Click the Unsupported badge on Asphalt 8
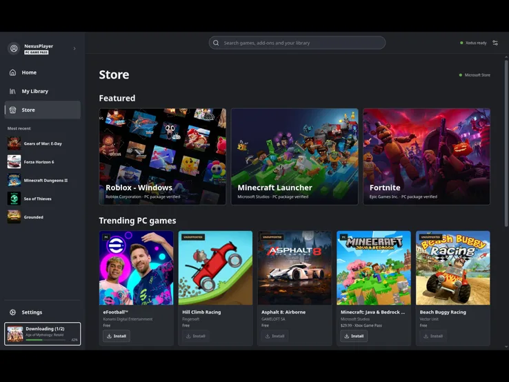509x382 pixels. point(272,237)
